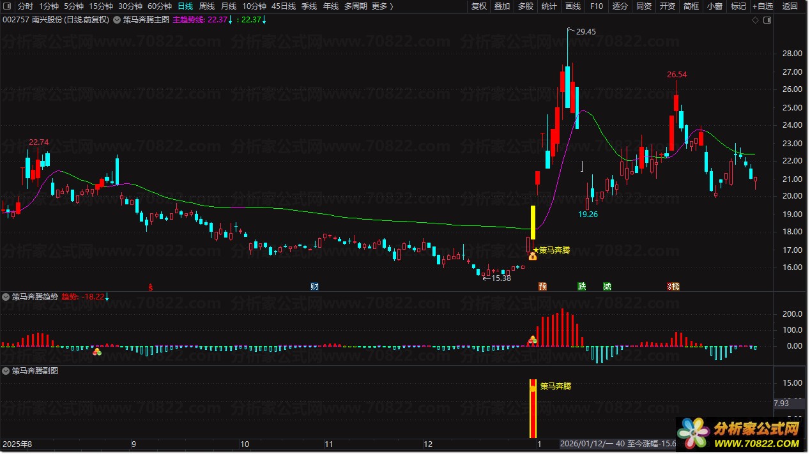This screenshot has width=810, height=454.
Task: Click the ★策马奔腾 signal label on the main chart
Action: coord(551,250)
